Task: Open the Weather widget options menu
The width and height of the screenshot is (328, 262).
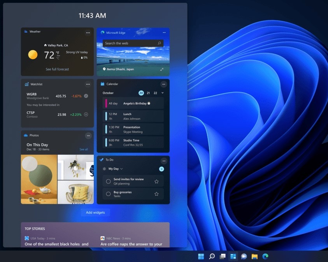Action: coord(88,33)
